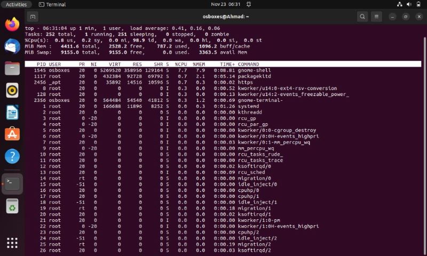Click the Tasks: 252 total text
427x256 pixels.
click(49, 34)
